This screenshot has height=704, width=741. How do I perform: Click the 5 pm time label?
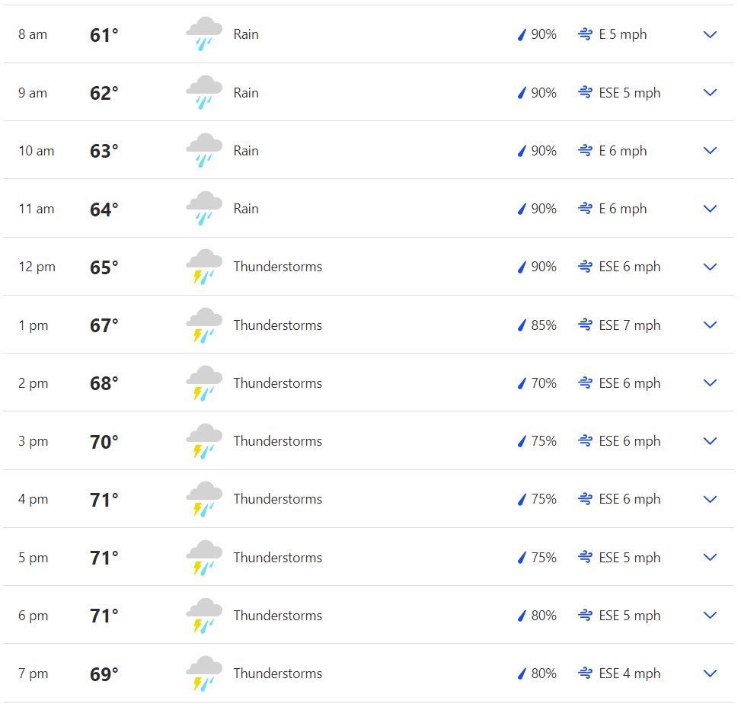pyautogui.click(x=33, y=558)
